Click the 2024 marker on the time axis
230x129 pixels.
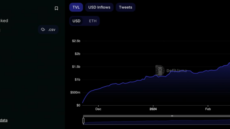click(x=153, y=109)
